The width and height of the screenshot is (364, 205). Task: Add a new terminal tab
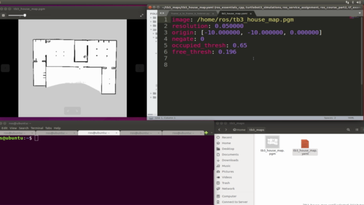(206, 133)
